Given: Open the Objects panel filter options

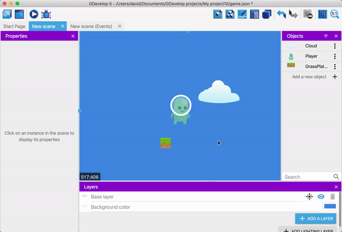Looking at the screenshot, I should click(x=326, y=36).
